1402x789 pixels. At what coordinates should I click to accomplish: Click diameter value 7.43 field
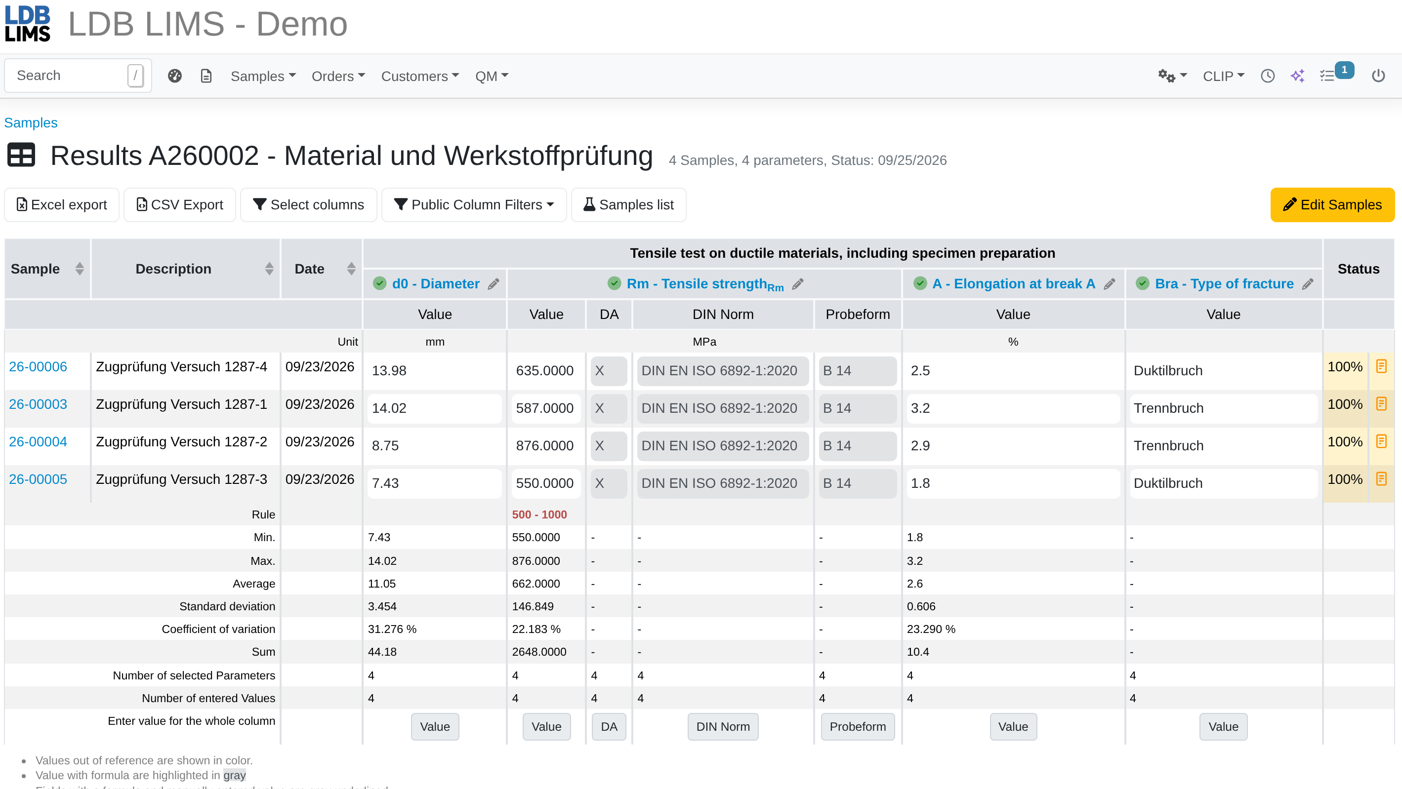pyautogui.click(x=434, y=483)
